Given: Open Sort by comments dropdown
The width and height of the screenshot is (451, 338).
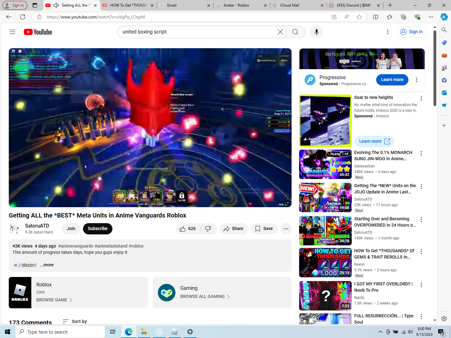Looking at the screenshot, I should tap(75, 321).
